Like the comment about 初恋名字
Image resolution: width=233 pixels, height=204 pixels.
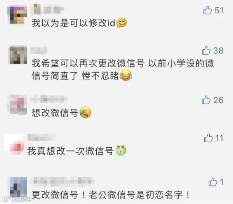(x=213, y=182)
